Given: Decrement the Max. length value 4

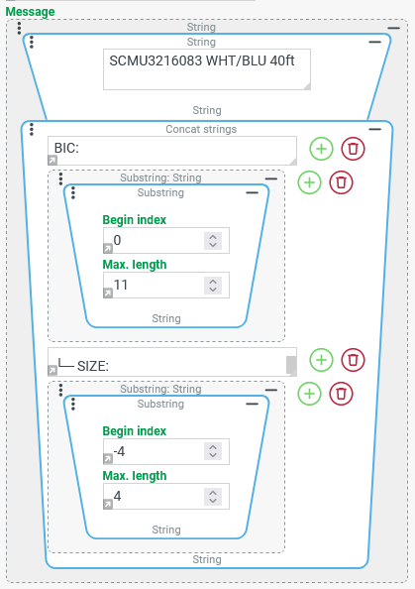Looking at the screenshot, I should pyautogui.click(x=213, y=501).
